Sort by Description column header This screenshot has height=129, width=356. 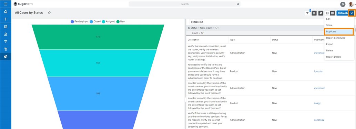[x=193, y=40]
